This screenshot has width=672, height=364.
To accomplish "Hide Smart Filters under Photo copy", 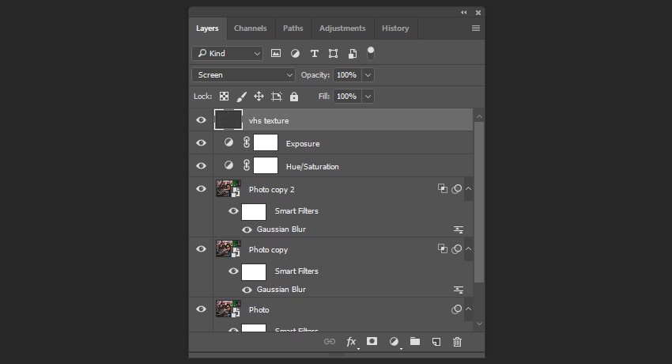I will click(233, 271).
